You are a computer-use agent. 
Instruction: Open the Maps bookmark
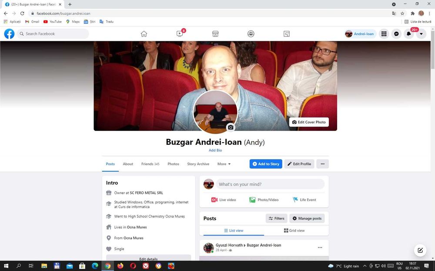73,22
